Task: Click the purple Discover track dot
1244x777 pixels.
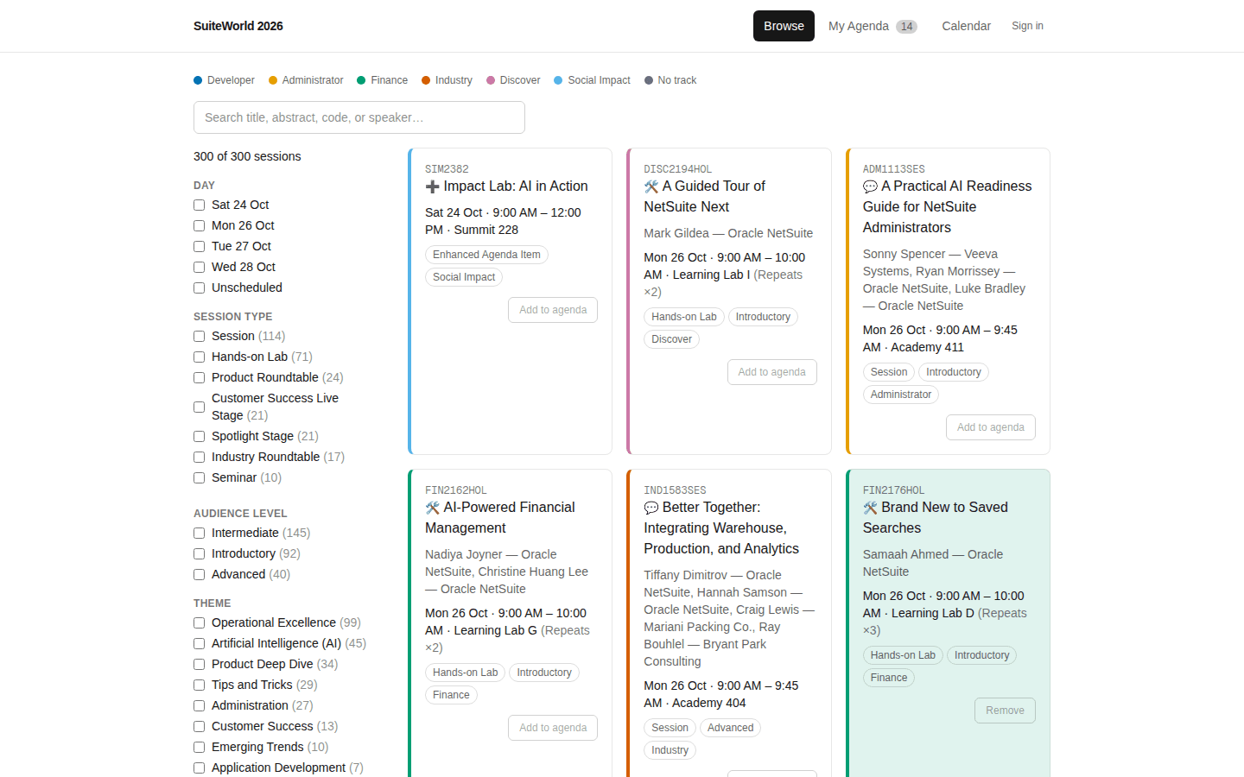Action: [491, 80]
